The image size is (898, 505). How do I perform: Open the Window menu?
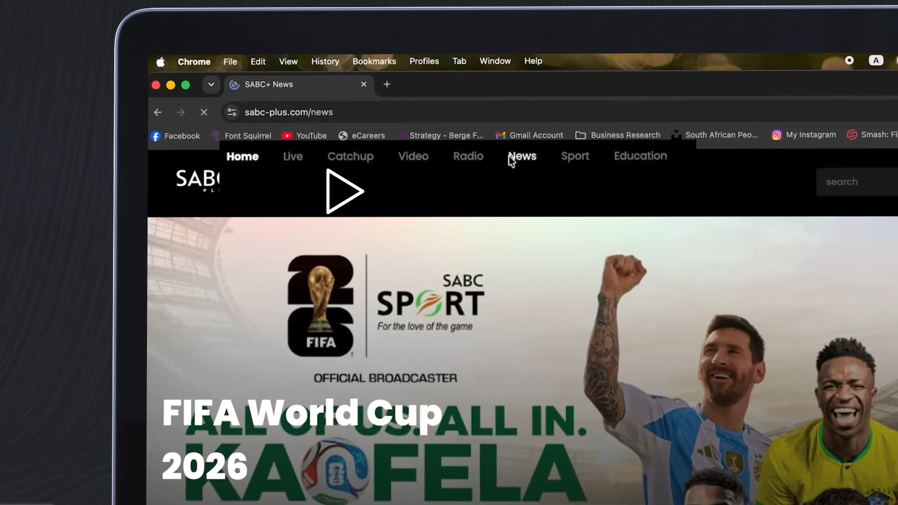(495, 61)
